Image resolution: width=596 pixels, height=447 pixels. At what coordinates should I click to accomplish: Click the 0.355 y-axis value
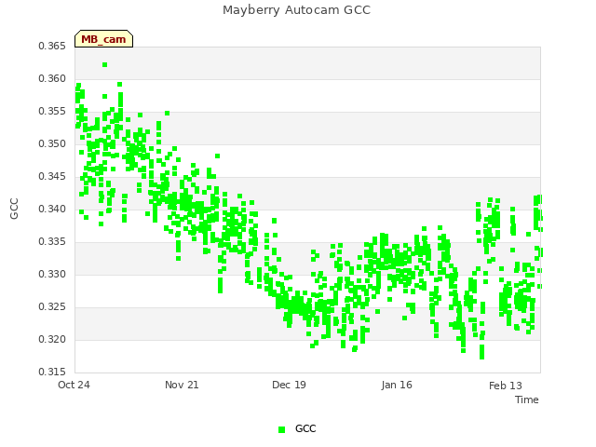[52, 112]
